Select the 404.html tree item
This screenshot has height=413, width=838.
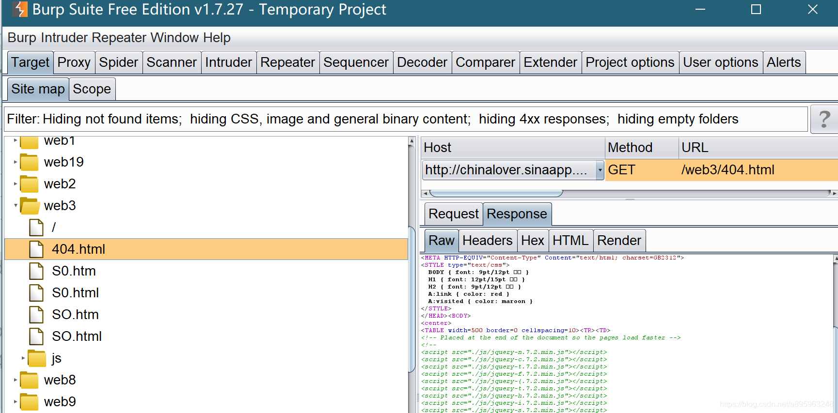coord(206,249)
